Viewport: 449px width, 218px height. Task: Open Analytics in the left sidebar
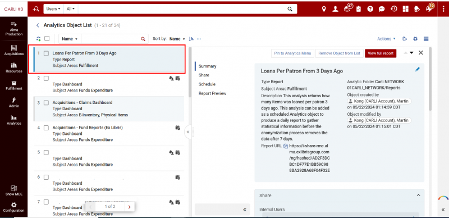(13, 120)
